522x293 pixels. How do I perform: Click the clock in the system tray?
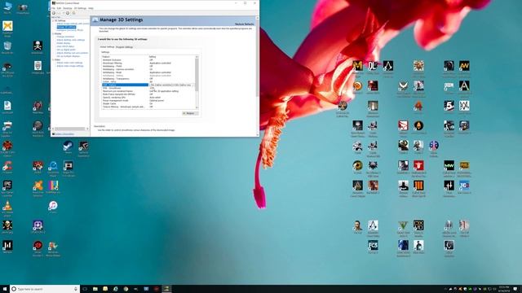504,289
